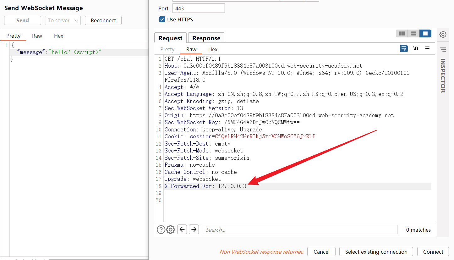454x260 pixels.
Task: Open the To server direction dropdown
Action: tap(63, 20)
